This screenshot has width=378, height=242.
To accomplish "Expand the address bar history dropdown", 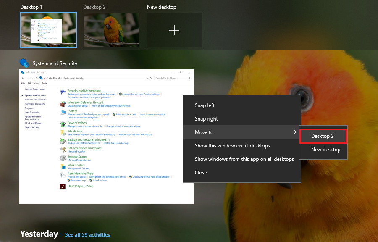I will (x=147, y=78).
